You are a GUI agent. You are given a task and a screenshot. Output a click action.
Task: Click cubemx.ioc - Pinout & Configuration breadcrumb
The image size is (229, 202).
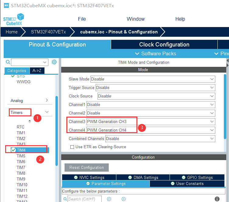click(x=119, y=32)
